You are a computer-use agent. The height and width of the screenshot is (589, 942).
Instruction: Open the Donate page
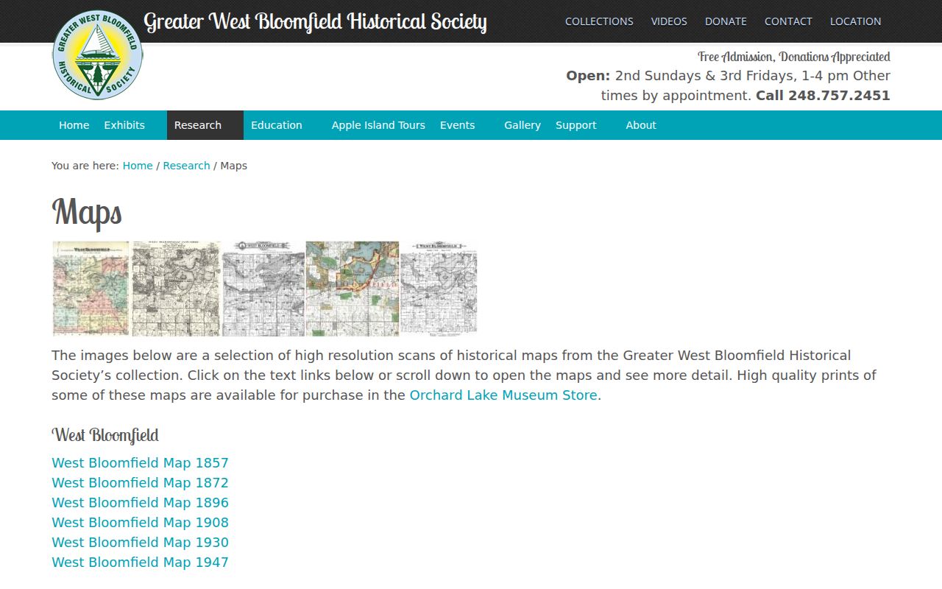[726, 21]
